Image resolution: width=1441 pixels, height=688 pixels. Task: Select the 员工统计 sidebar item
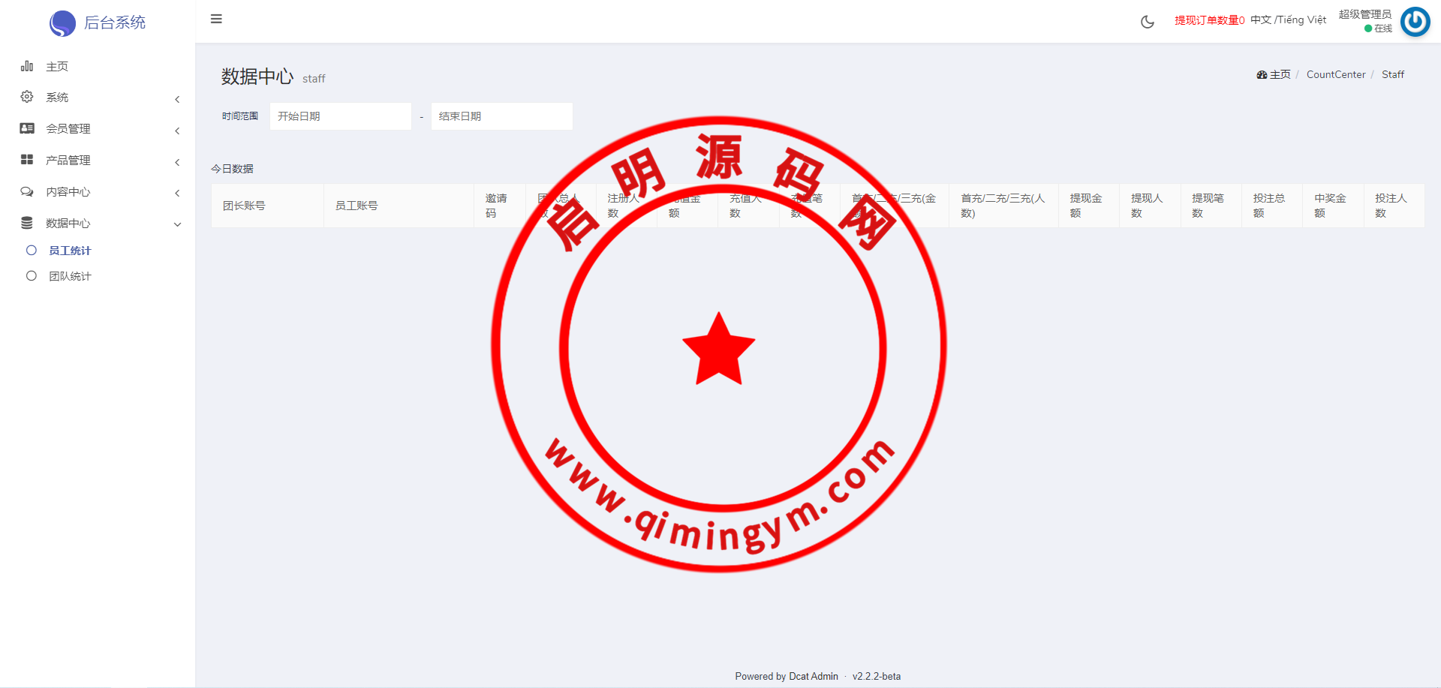[70, 251]
